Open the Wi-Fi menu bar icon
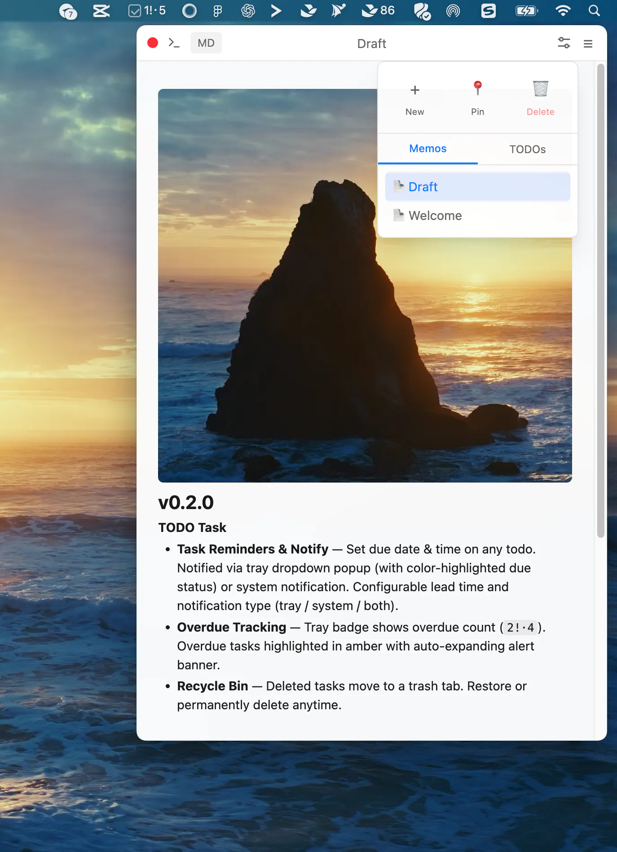 pos(563,10)
